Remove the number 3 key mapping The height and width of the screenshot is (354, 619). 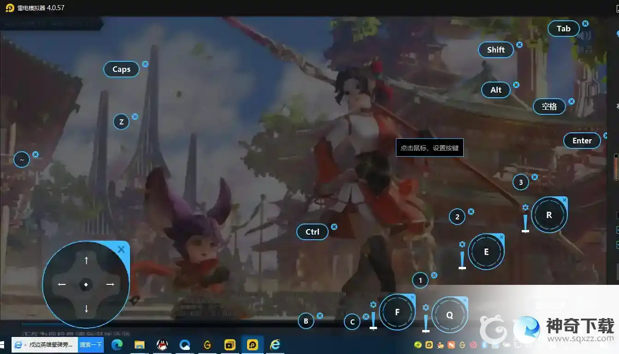pyautogui.click(x=535, y=177)
